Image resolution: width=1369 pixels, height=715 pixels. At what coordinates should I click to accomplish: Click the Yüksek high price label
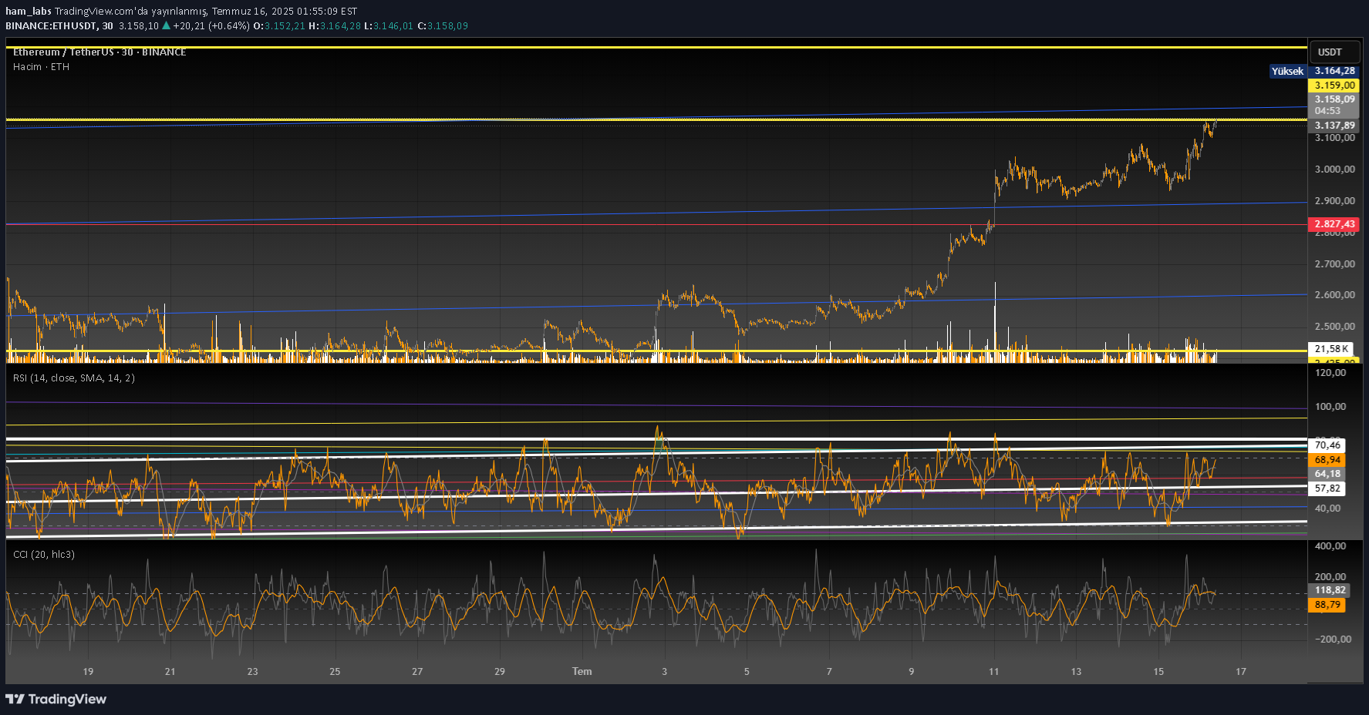(x=1288, y=71)
